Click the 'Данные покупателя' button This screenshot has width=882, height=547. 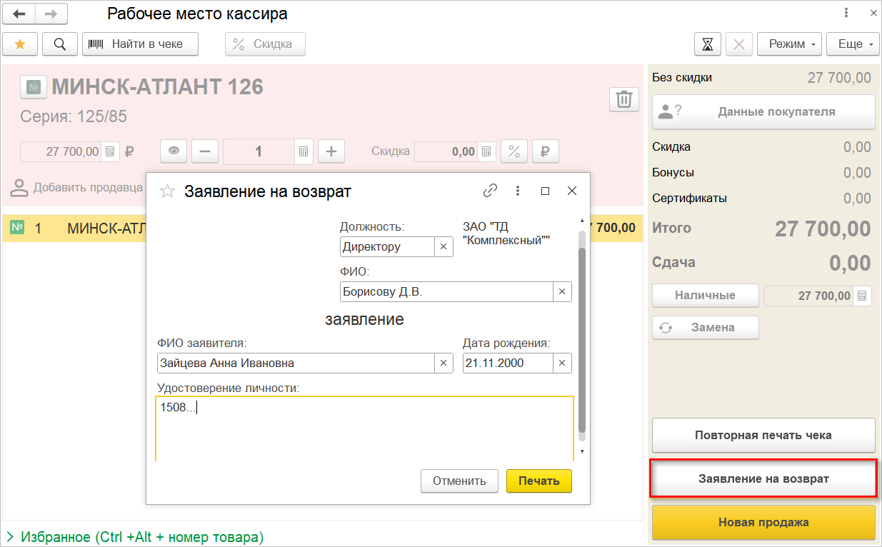click(763, 111)
